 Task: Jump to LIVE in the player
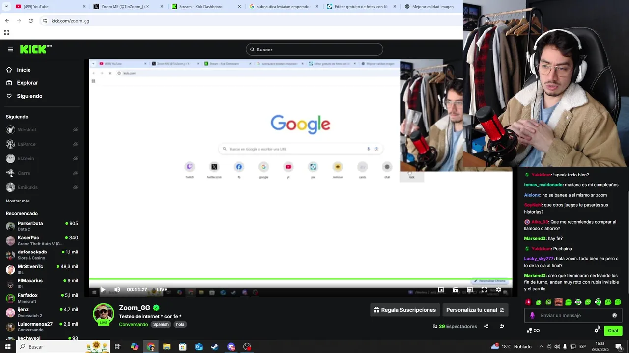[162, 290]
